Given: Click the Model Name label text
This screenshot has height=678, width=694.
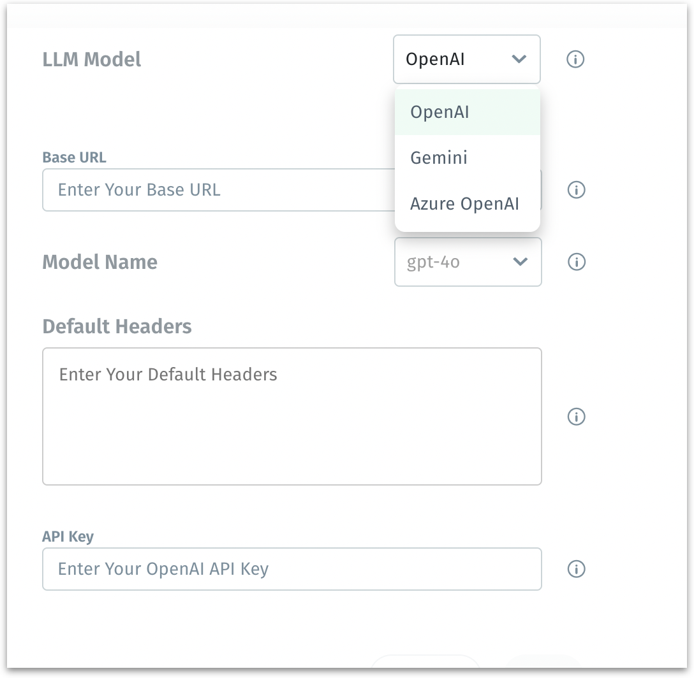Looking at the screenshot, I should (x=100, y=262).
